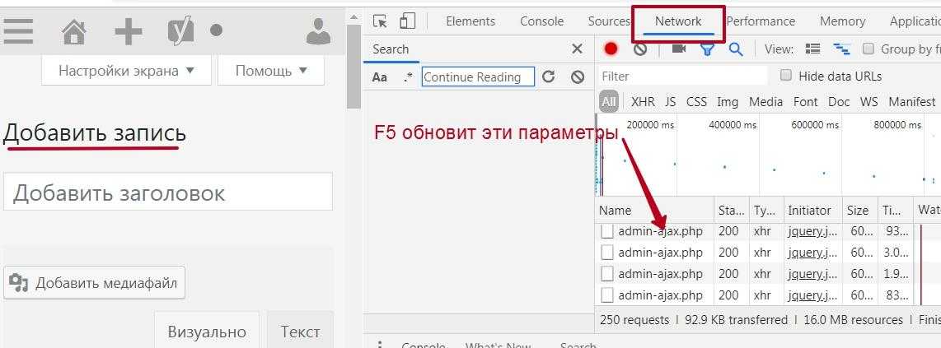
Task: Open the Текст editor tab
Action: (300, 332)
